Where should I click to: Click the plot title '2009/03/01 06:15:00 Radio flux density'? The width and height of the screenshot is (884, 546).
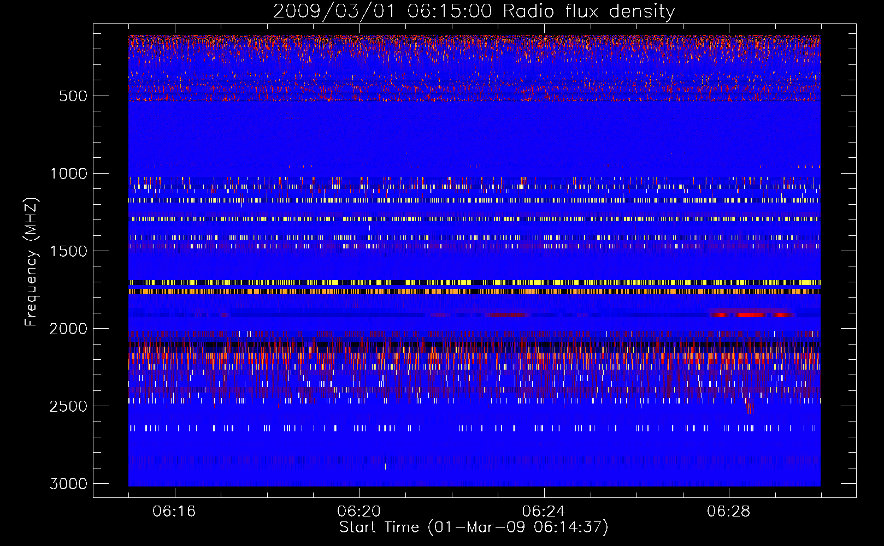pos(474,11)
